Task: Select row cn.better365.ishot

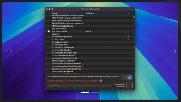Action: pos(89,45)
